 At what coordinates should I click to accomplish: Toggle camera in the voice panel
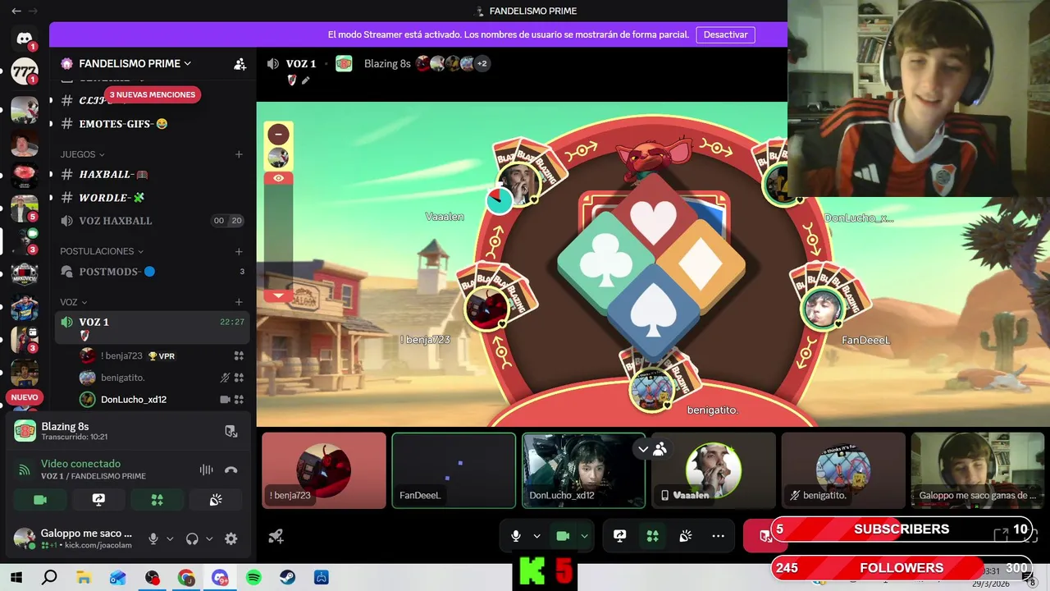click(x=39, y=499)
